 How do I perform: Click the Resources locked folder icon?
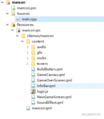coord(13,25)
